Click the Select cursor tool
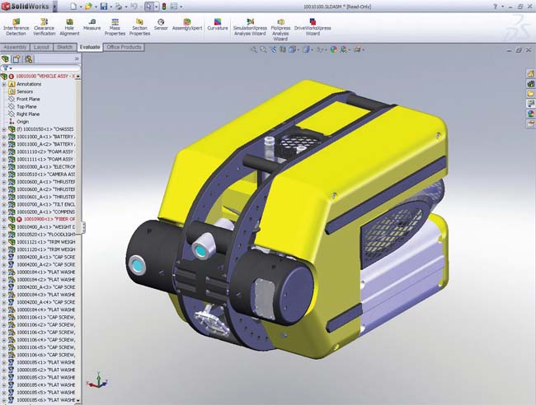 [x=148, y=6]
